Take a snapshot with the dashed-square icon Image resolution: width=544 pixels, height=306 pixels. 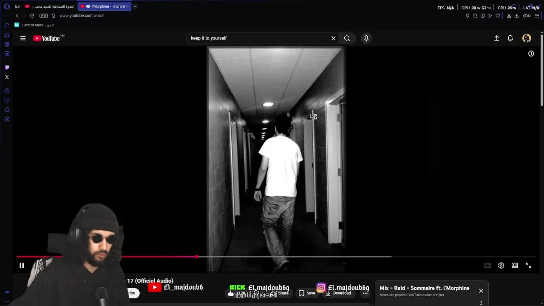475,16
